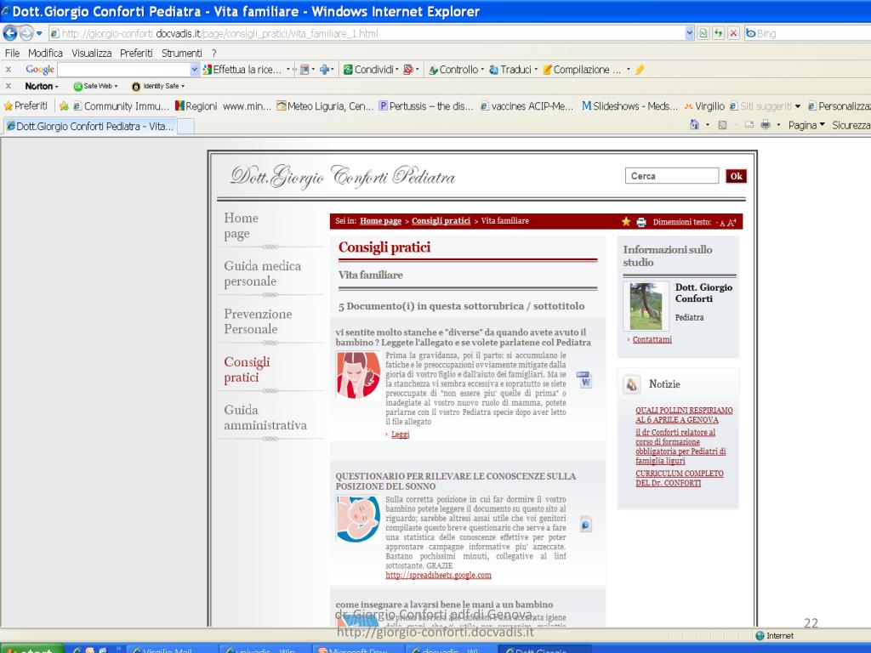Viewport: 871px width, 653px height.
Task: Click the Ok search button on website
Action: tap(736, 176)
